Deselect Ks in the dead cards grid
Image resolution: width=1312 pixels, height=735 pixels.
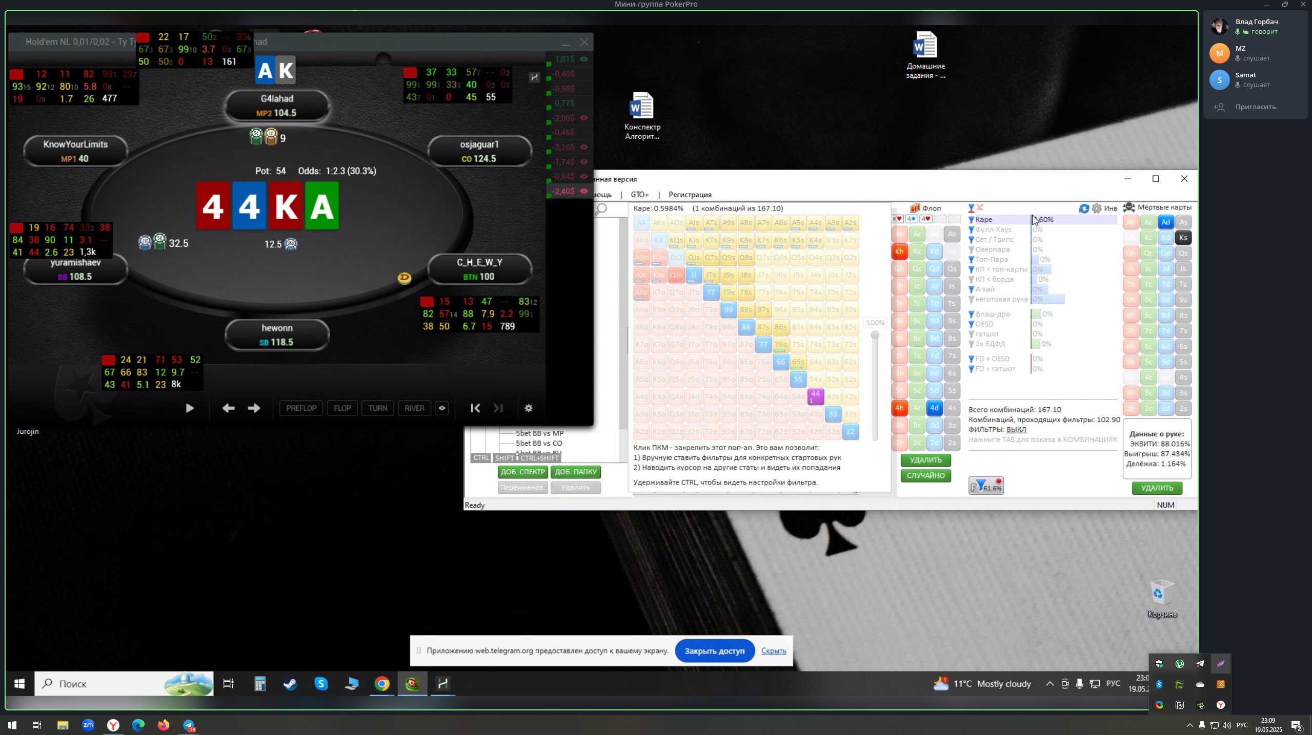1183,238
